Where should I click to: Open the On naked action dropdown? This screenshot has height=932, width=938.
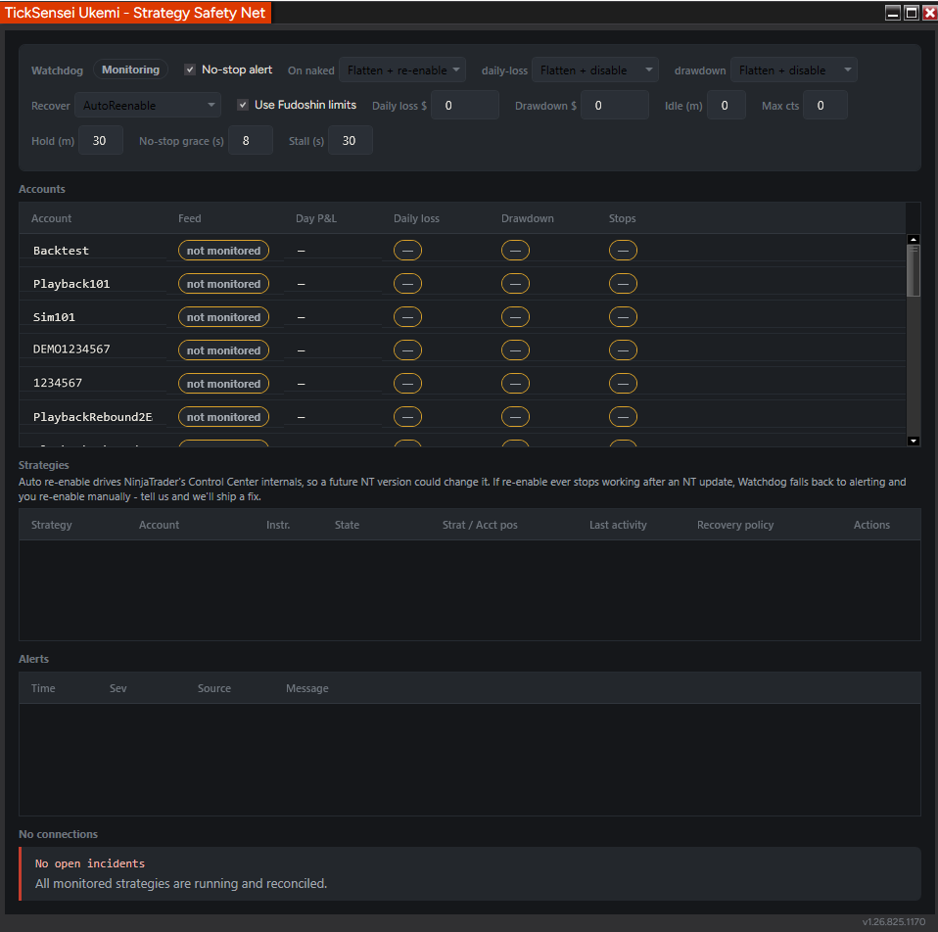tap(402, 70)
